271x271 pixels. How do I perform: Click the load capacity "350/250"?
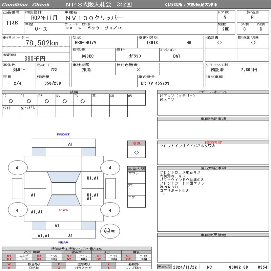(x=53, y=83)
